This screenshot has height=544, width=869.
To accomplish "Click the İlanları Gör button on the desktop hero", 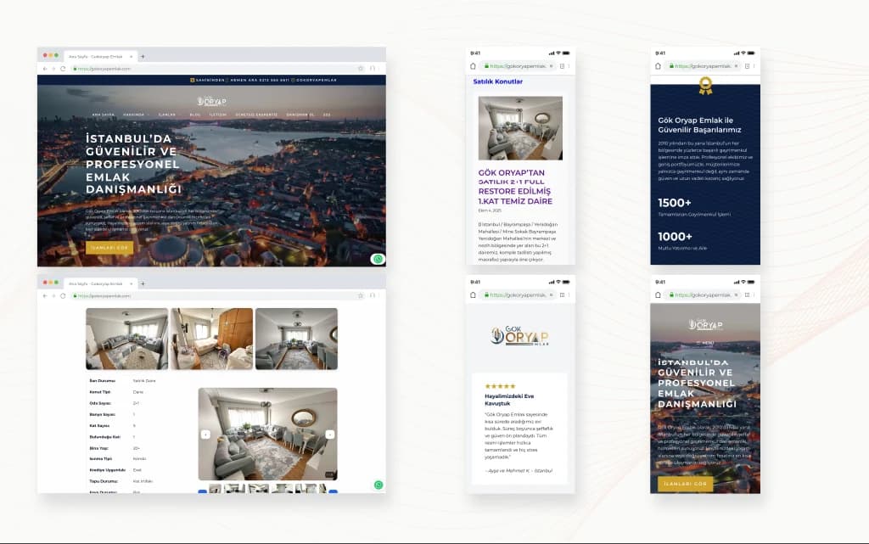I will coord(109,248).
